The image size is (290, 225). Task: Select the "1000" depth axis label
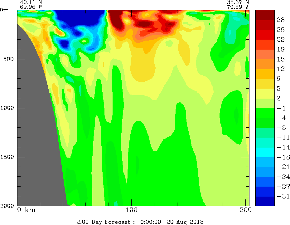coord(7,108)
